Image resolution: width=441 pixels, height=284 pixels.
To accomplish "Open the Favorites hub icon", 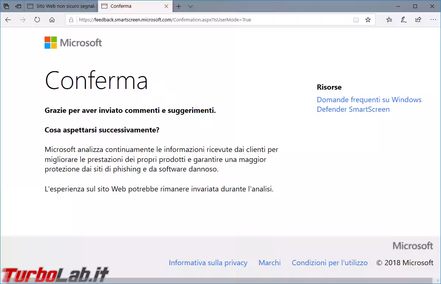I will (389, 20).
